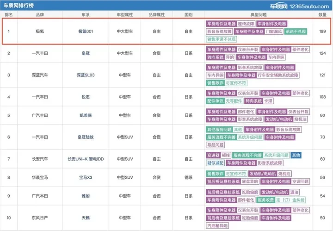Screen dimensions: 333x231
Task: Click the 典型问题 column header
Action: pos(259,15)
